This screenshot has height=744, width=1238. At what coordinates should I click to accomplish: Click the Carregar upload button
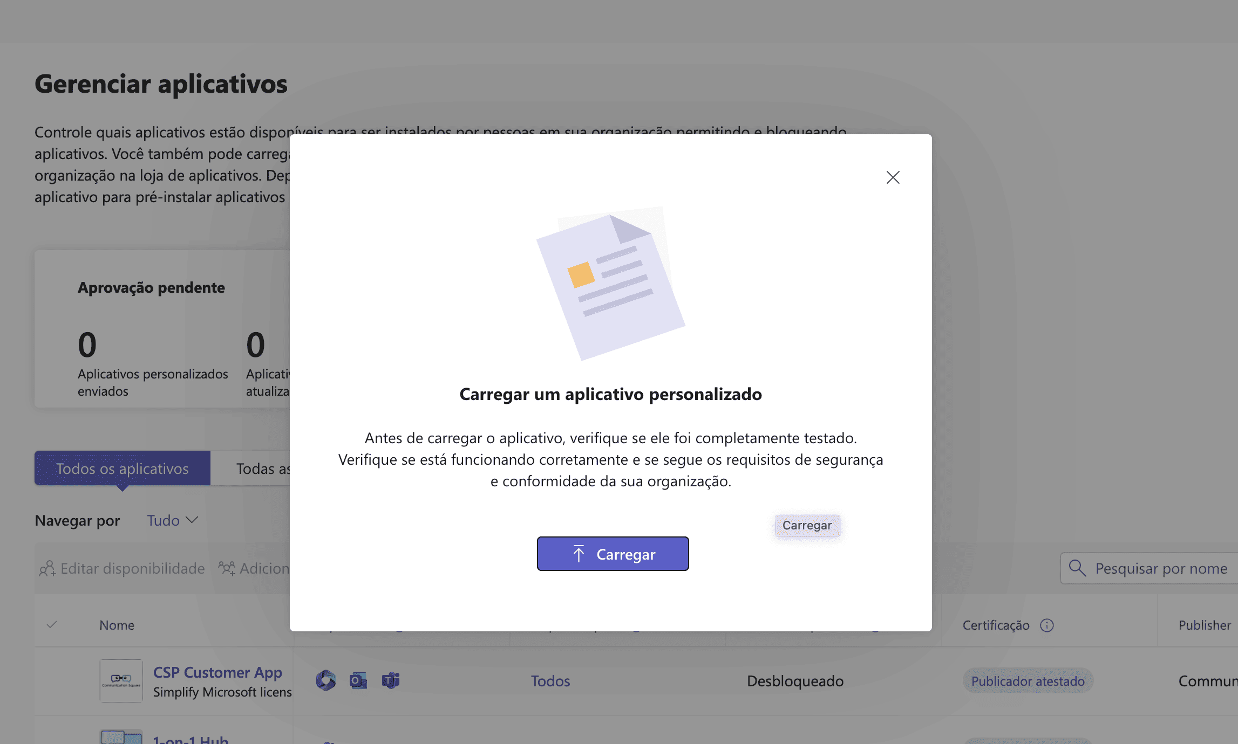613,554
